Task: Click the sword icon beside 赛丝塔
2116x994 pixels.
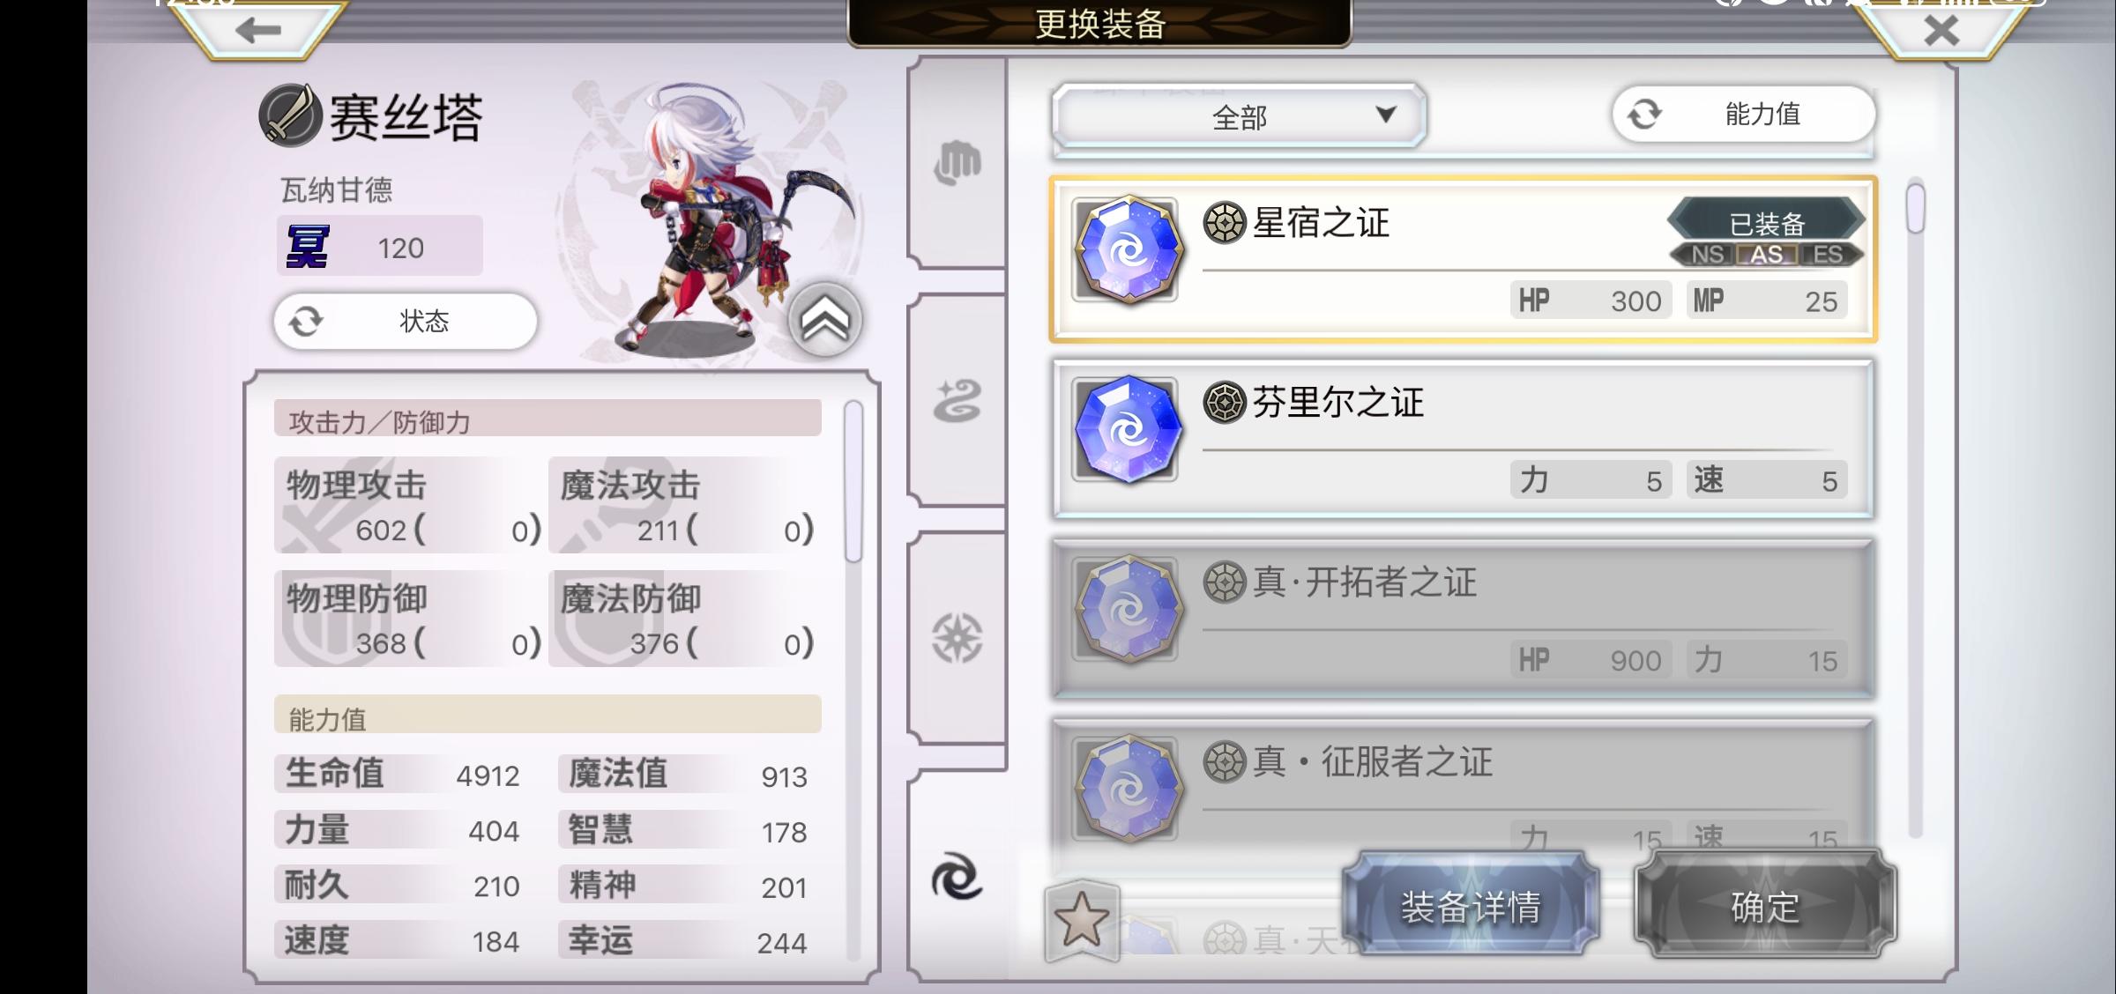Action: tap(289, 115)
